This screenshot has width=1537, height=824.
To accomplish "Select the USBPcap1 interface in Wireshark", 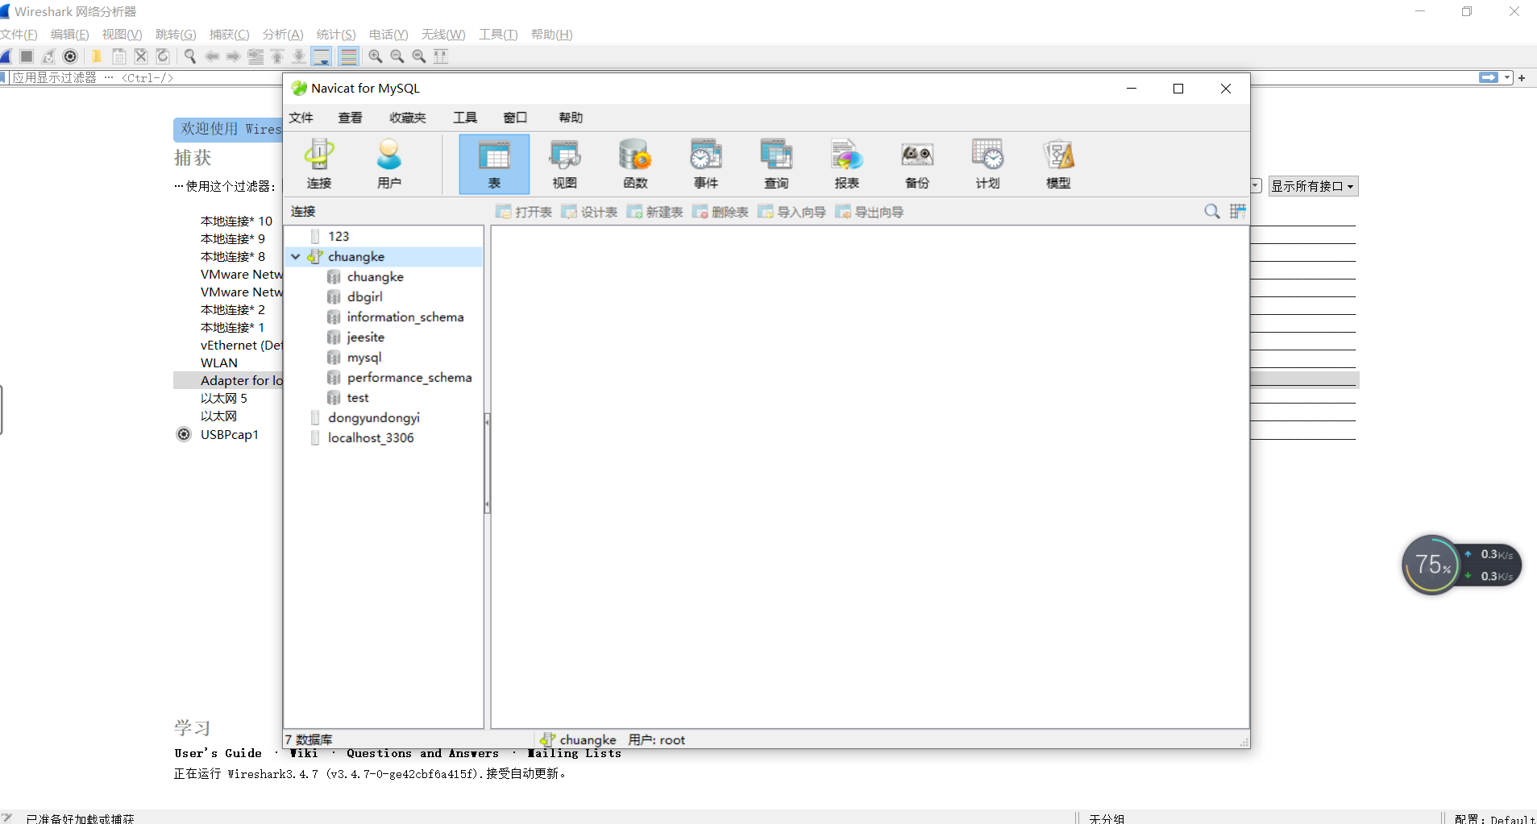I will click(230, 434).
